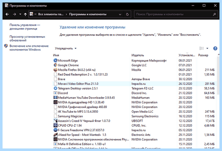Click the magnifier search icon
The image size is (222, 151).
point(214,14)
